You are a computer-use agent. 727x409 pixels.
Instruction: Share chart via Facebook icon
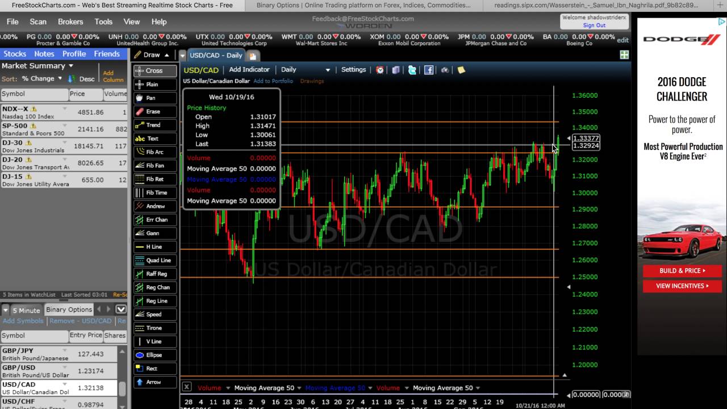click(429, 70)
